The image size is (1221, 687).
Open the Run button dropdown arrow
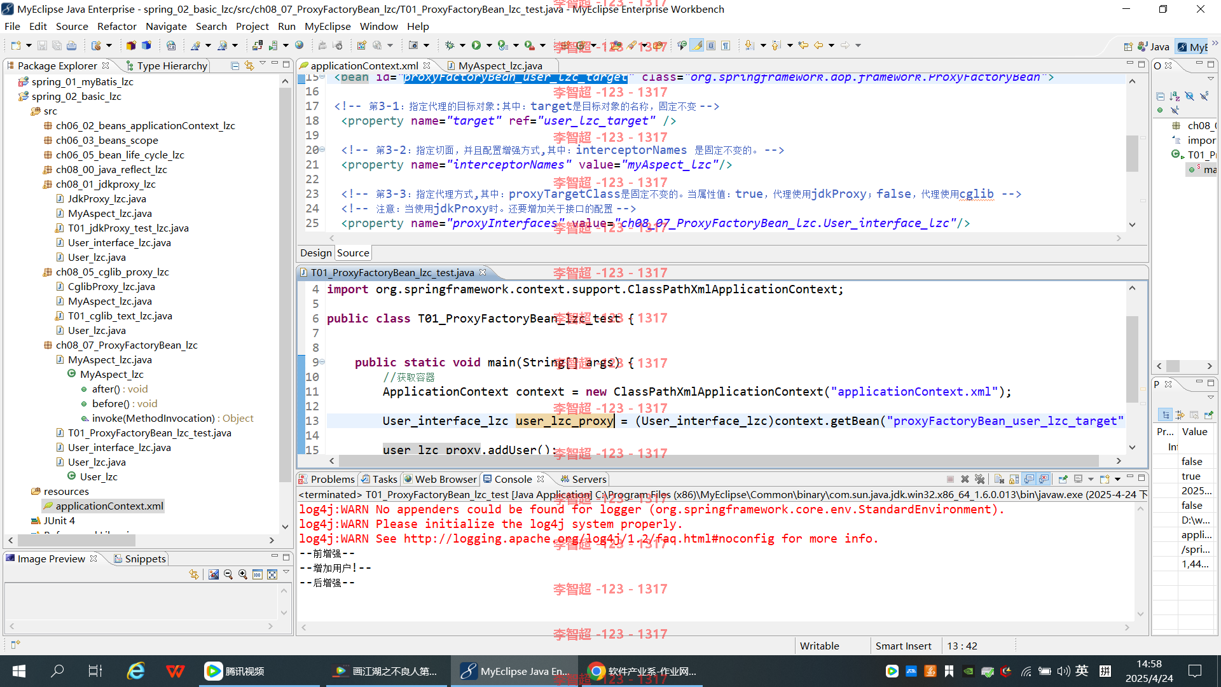coord(488,45)
